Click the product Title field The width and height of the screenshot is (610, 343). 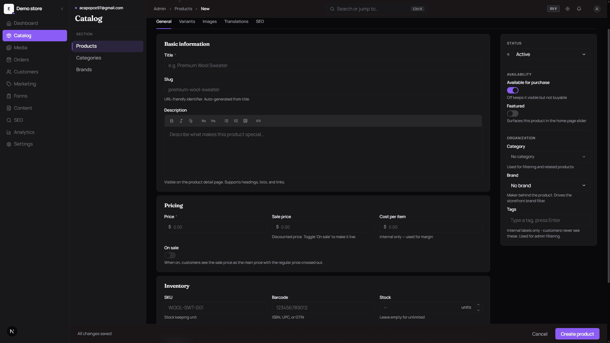[x=323, y=65]
